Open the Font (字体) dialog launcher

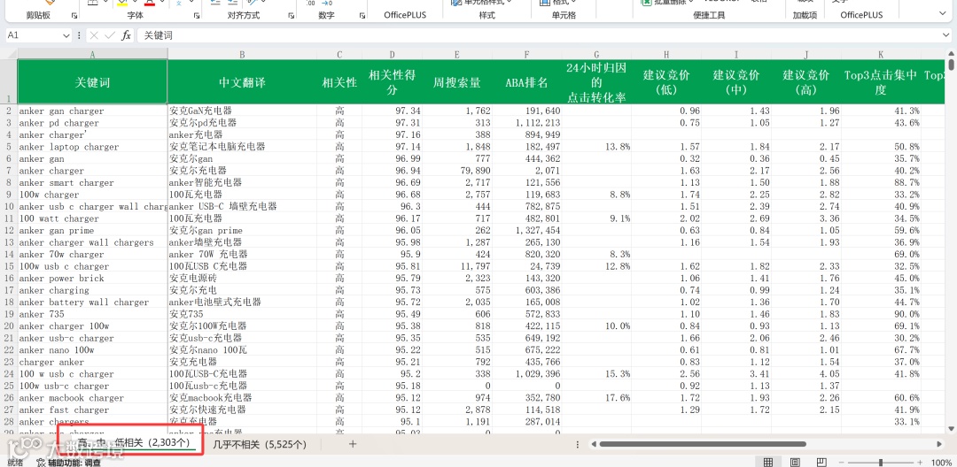(x=197, y=15)
